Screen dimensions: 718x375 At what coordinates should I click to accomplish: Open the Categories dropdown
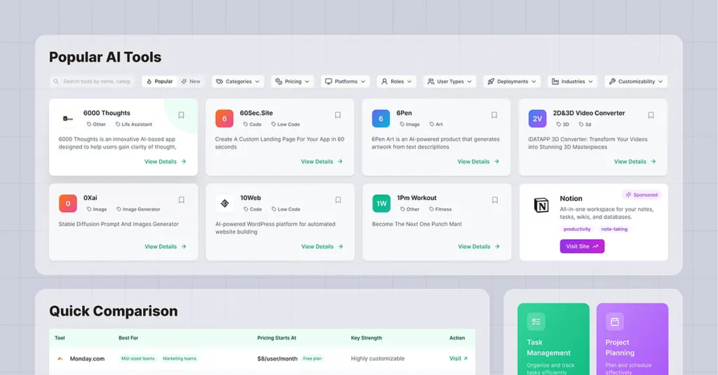coord(238,81)
